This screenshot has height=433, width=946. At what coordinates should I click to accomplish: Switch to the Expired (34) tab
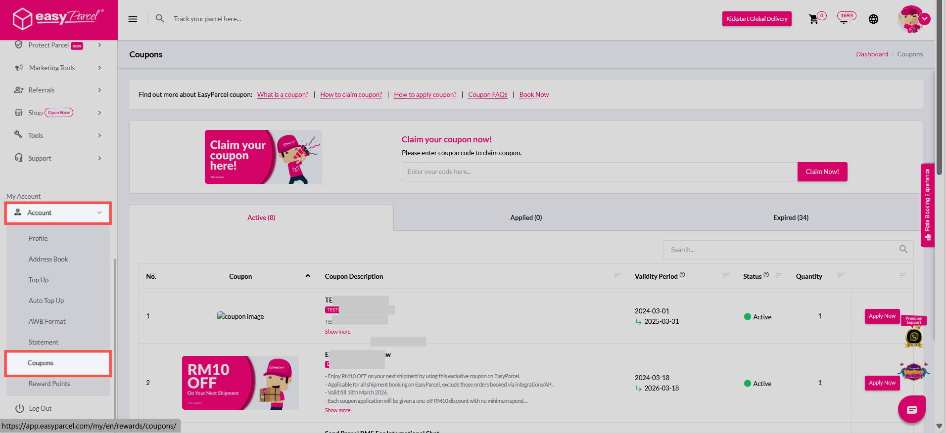tap(791, 217)
